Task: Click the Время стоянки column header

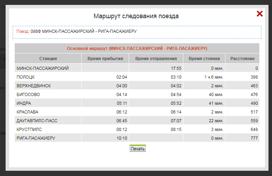Action: pos(204,59)
